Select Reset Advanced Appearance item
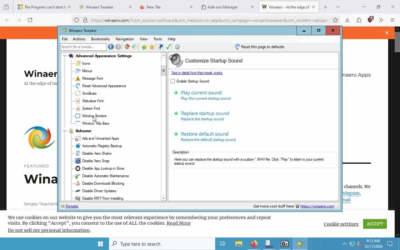The image size is (400, 250). point(104,86)
